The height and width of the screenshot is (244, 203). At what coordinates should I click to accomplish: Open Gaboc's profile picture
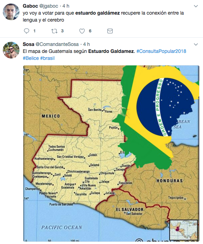pos(11,12)
